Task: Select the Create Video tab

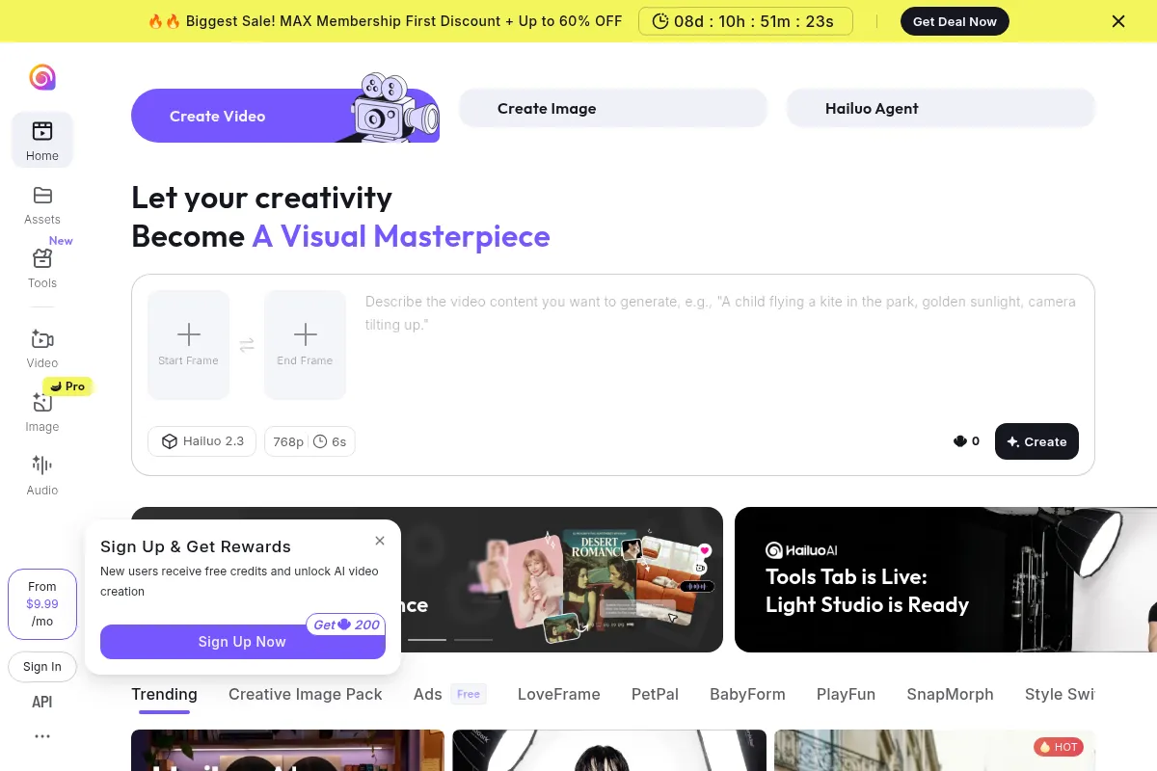Action: coord(285,116)
